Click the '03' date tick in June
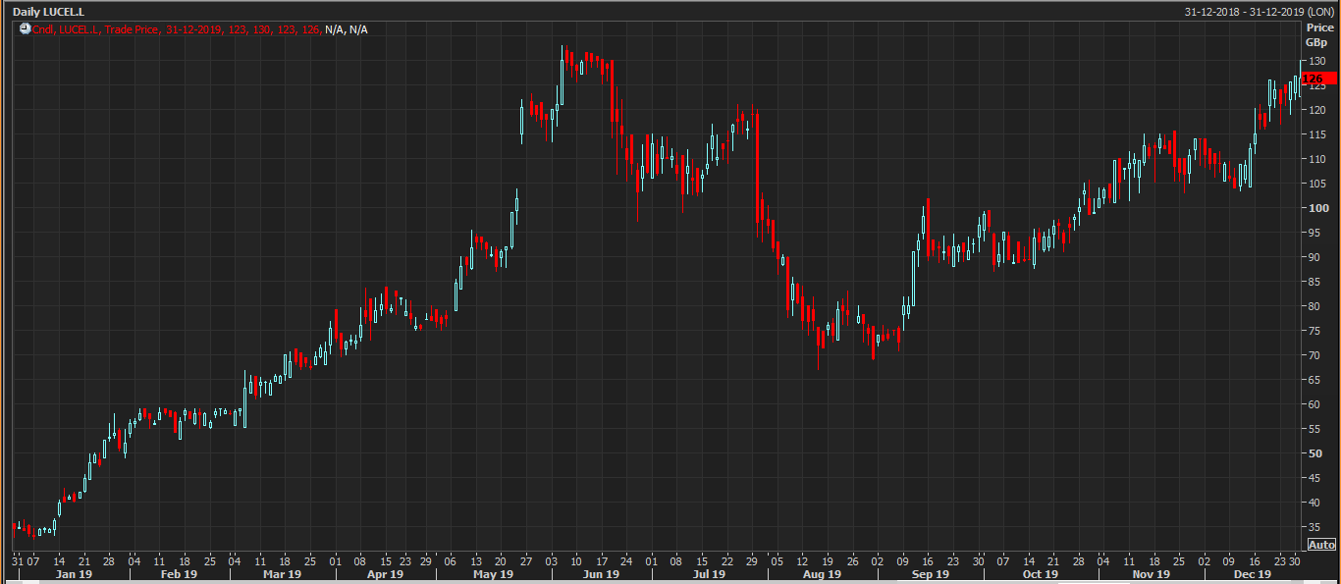Image resolution: width=1341 pixels, height=584 pixels. click(x=552, y=561)
